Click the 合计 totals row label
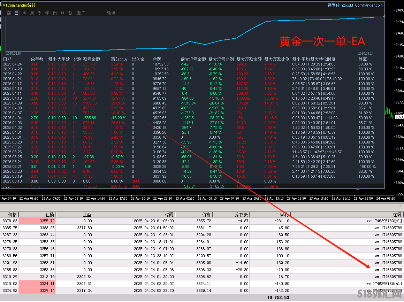Screen dimensions: 404x302 (7, 186)
